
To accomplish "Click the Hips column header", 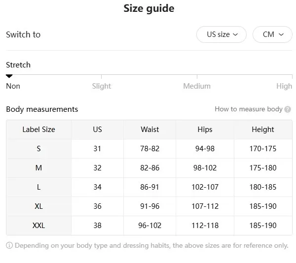I will (205, 130).
